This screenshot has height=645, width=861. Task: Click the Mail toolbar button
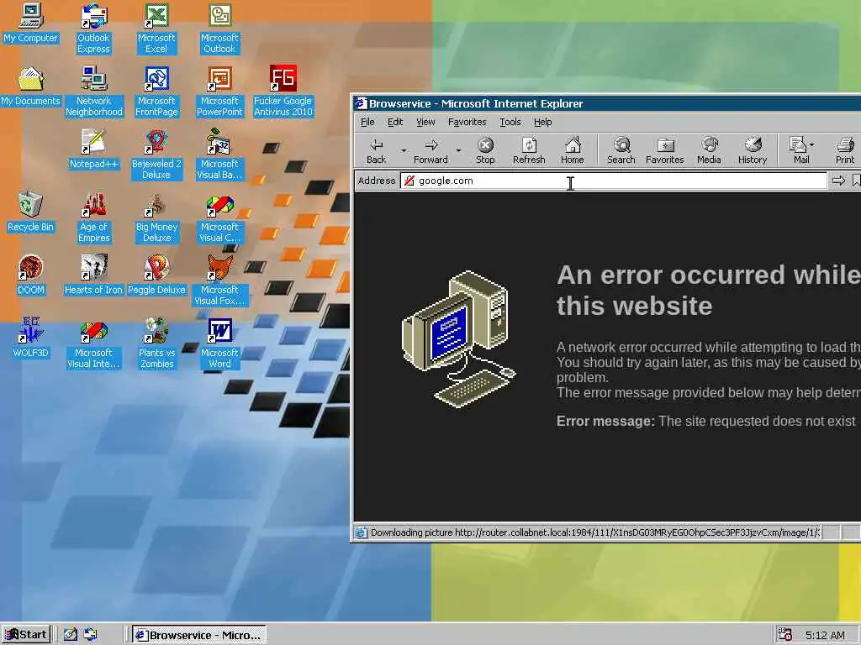coord(799,150)
